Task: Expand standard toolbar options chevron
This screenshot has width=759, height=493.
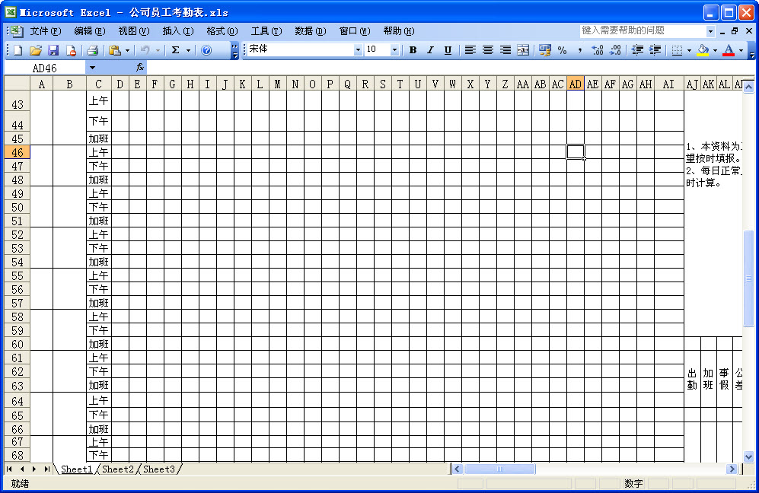Action: pyautogui.click(x=234, y=50)
